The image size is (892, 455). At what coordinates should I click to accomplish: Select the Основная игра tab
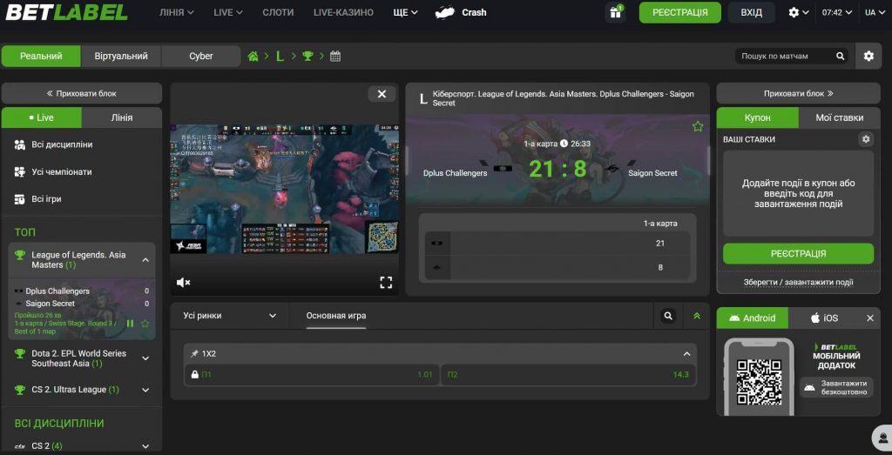335,315
